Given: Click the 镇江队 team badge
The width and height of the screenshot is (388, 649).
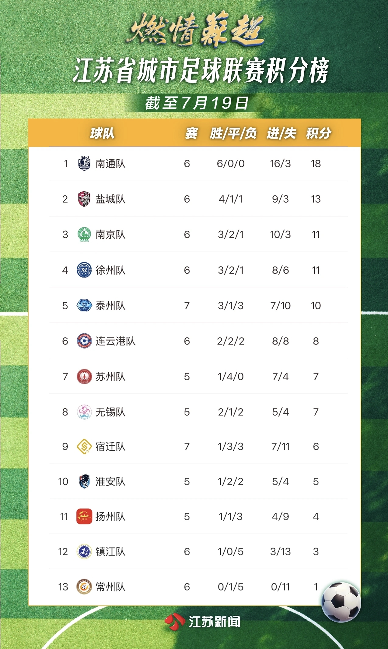Looking at the screenshot, I should pos(84,551).
